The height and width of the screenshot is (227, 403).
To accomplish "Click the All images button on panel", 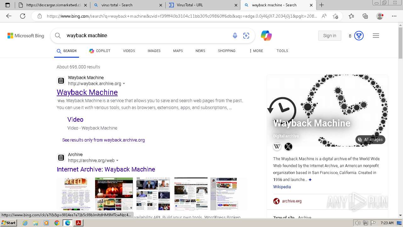I will coord(370,140).
